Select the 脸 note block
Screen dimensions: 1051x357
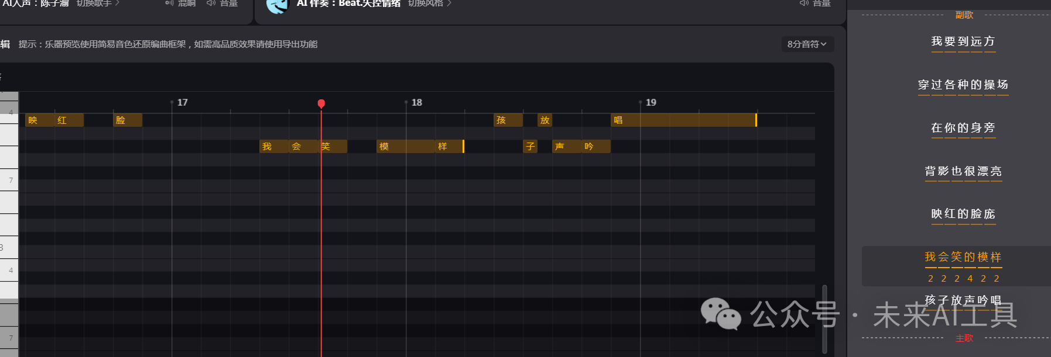click(128, 120)
